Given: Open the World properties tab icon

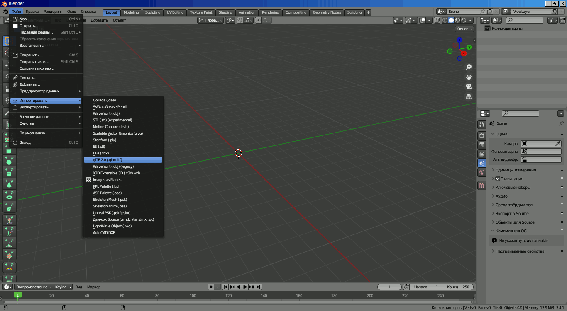Looking at the screenshot, I should coord(481,172).
